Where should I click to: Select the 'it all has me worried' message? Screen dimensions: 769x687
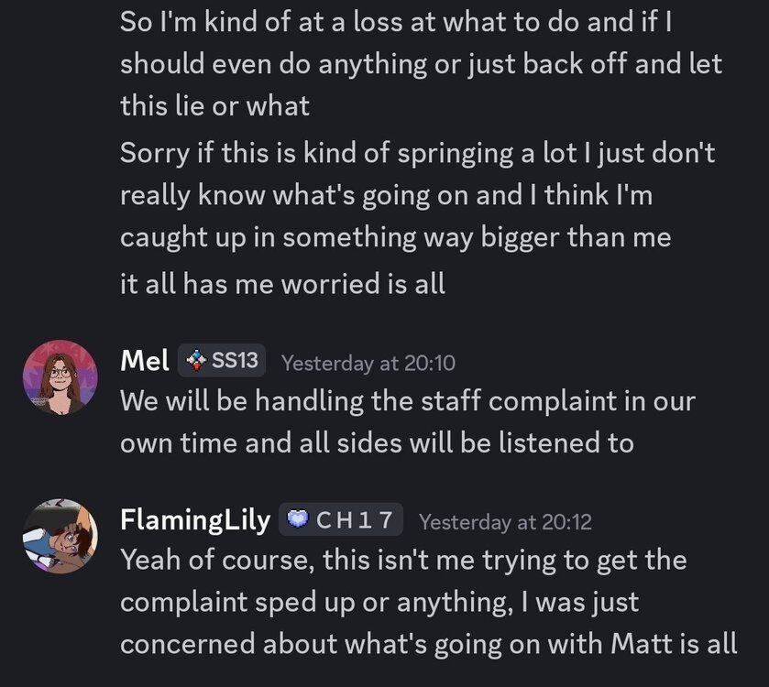282,283
